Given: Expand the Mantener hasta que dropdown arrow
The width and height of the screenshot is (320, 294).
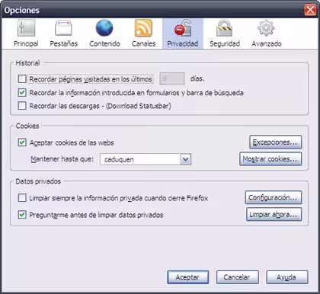Looking at the screenshot, I should click(186, 159).
